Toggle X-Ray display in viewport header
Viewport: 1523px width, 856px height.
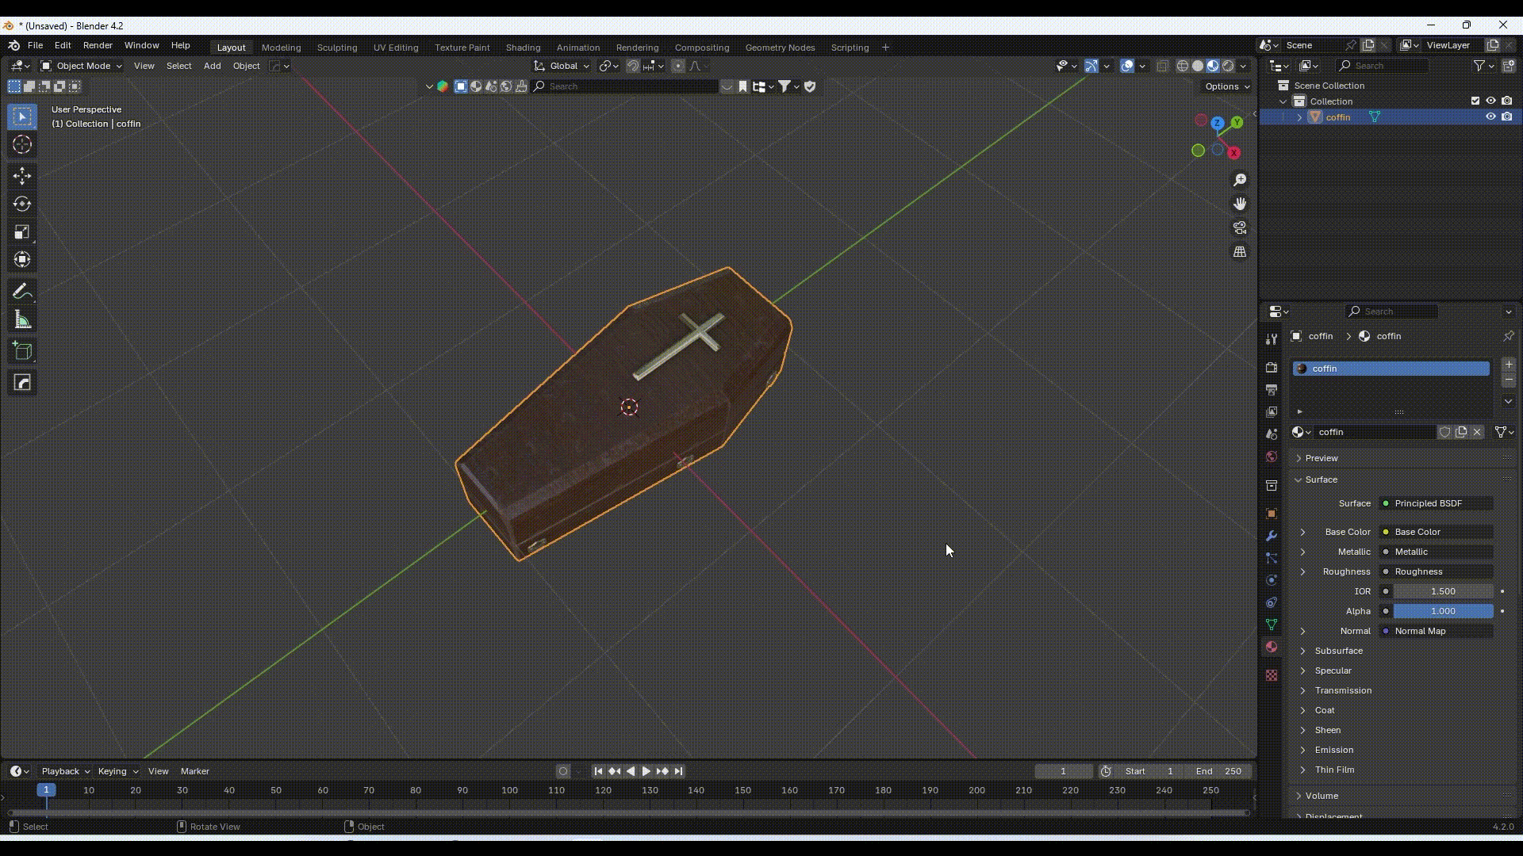(x=1163, y=66)
